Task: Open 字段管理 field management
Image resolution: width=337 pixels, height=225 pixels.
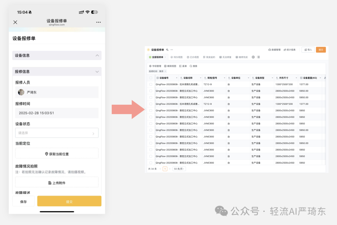Action: pos(155,66)
